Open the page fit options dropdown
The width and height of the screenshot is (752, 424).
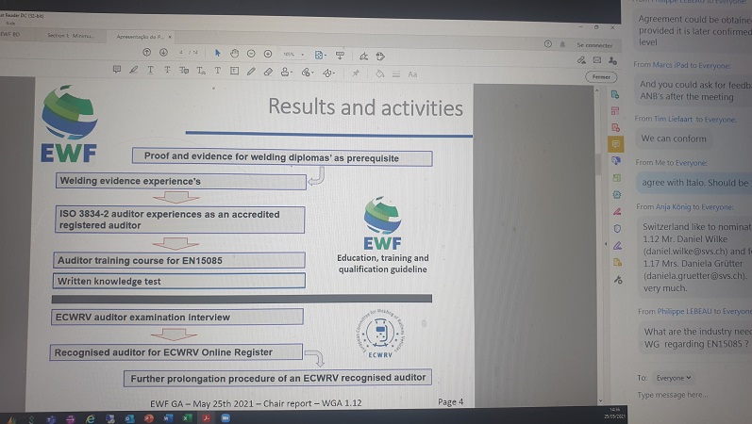(321, 55)
